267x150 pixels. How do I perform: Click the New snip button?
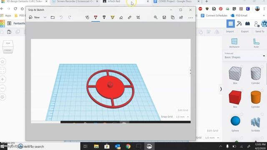point(34,17)
